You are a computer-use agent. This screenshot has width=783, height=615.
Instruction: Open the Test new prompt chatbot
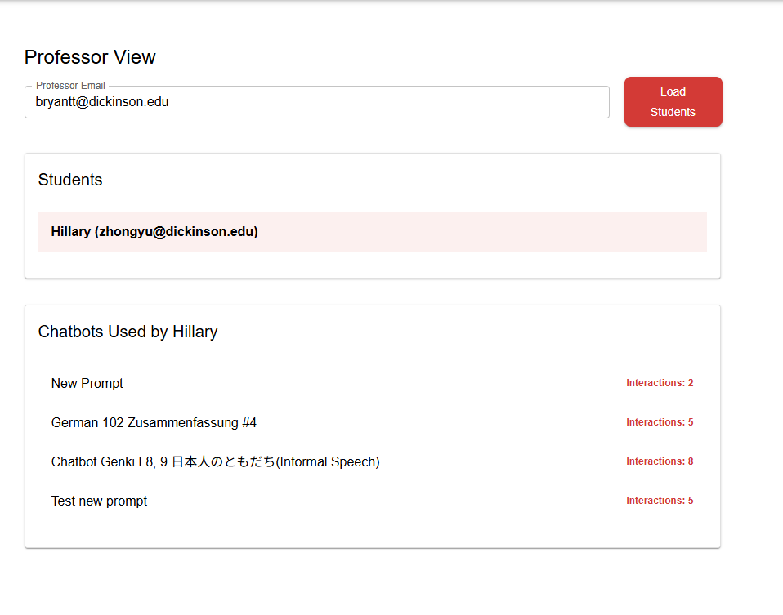click(x=99, y=501)
